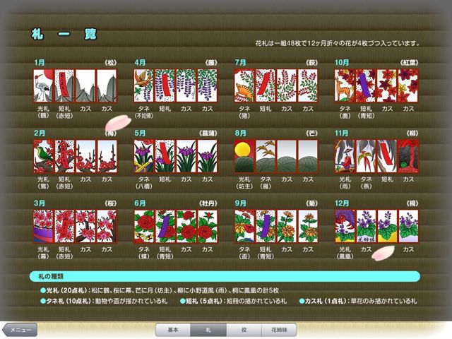Click the 12月 month label
Screen dimensions: 452x339
[342, 203]
